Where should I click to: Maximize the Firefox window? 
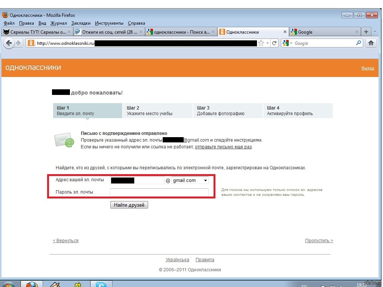tap(359, 15)
